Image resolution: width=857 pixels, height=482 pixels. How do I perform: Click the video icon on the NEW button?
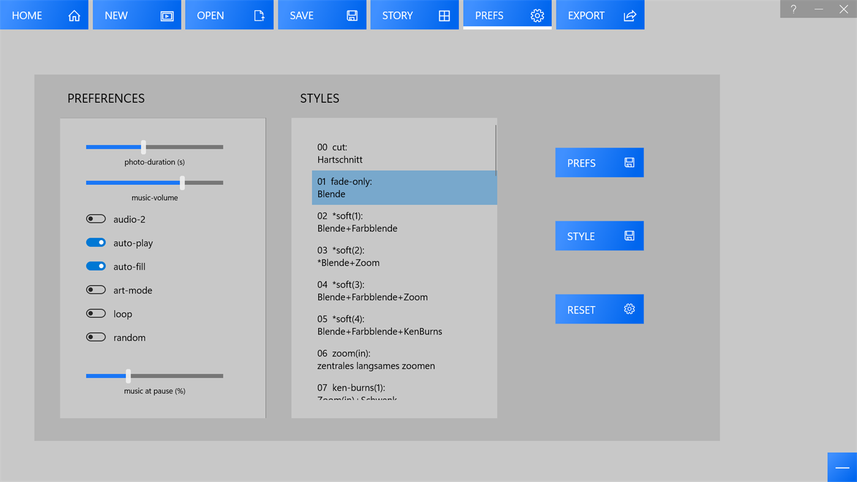click(x=167, y=15)
